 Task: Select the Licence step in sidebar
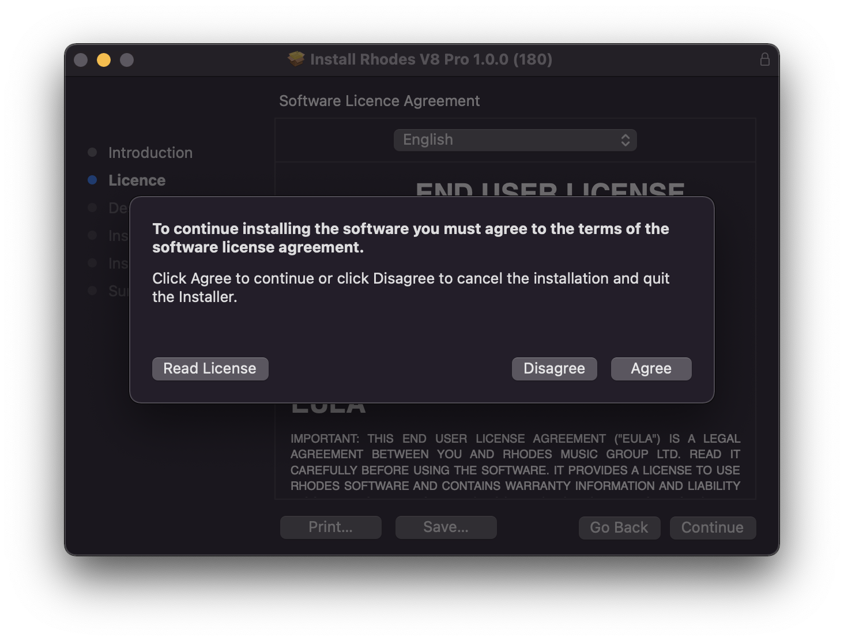137,180
